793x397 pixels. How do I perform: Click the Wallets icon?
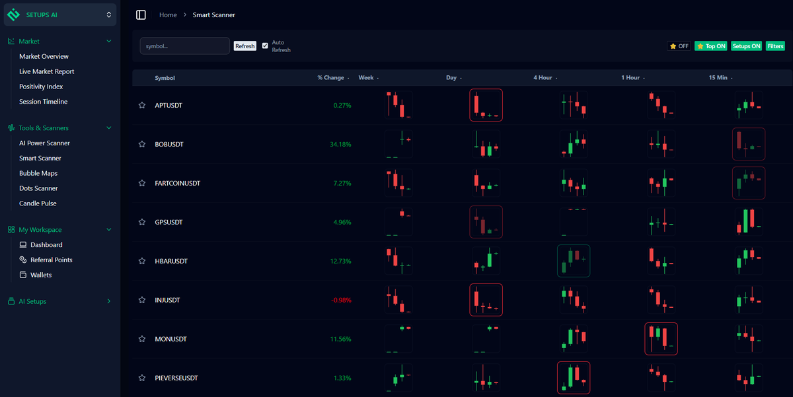(x=22, y=275)
